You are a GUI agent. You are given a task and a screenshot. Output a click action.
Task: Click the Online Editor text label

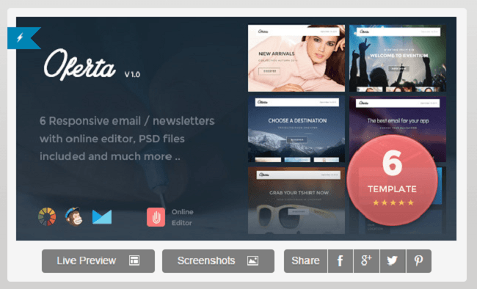pyautogui.click(x=182, y=217)
